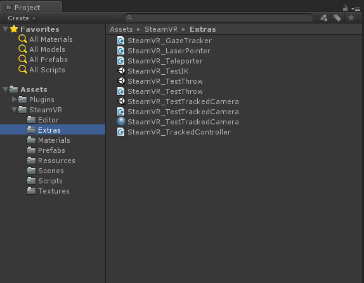Open the Search by Label tag icon
This screenshot has height=283, width=364.
(337, 18)
